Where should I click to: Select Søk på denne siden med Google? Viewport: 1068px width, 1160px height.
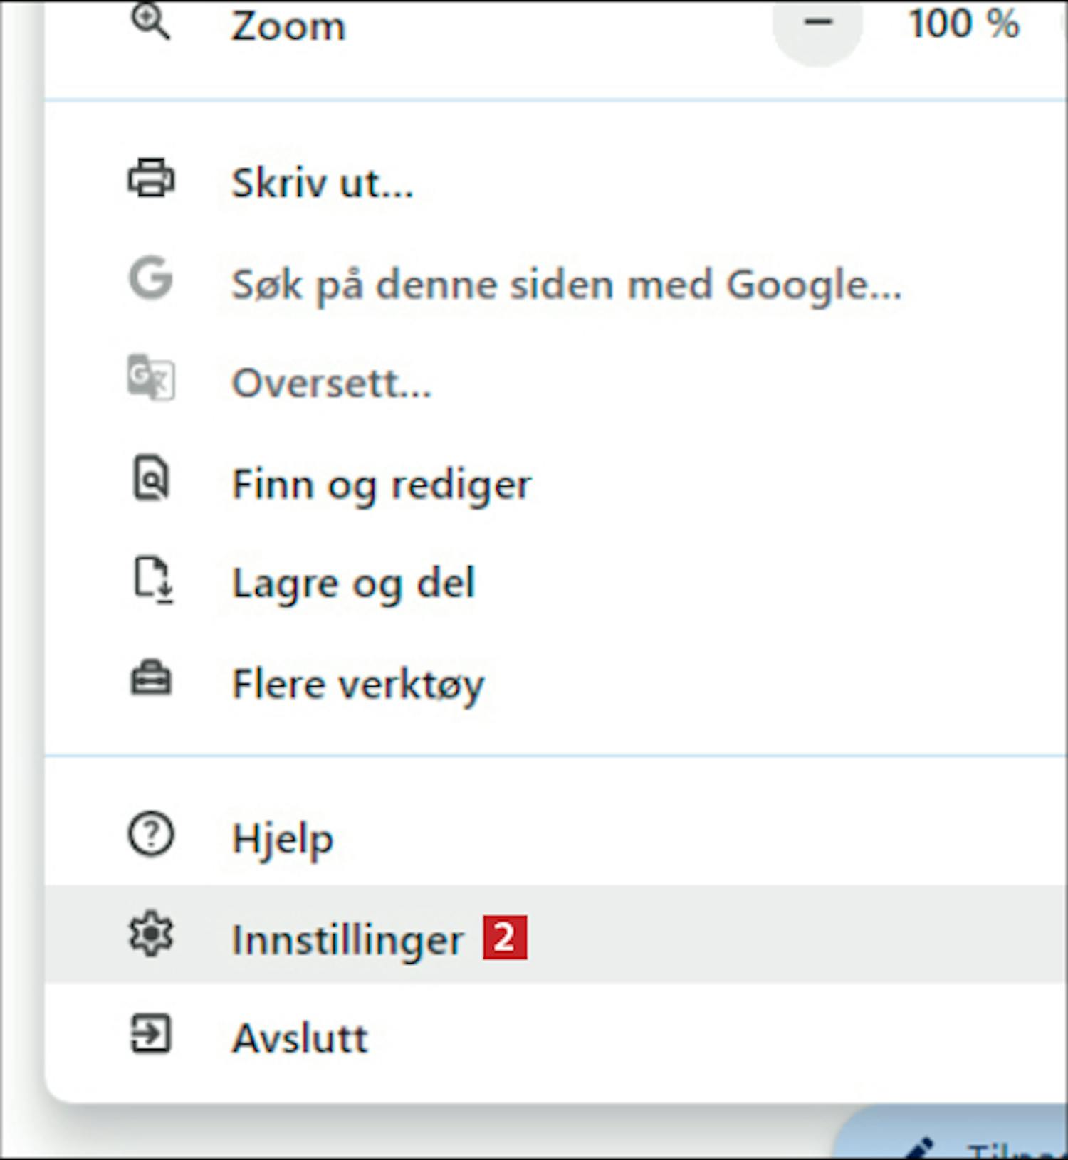(555, 283)
